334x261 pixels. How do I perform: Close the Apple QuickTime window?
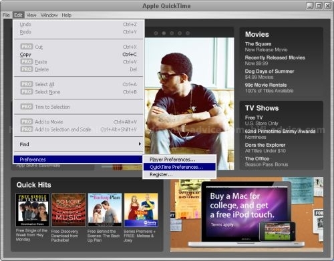pos(327,6)
